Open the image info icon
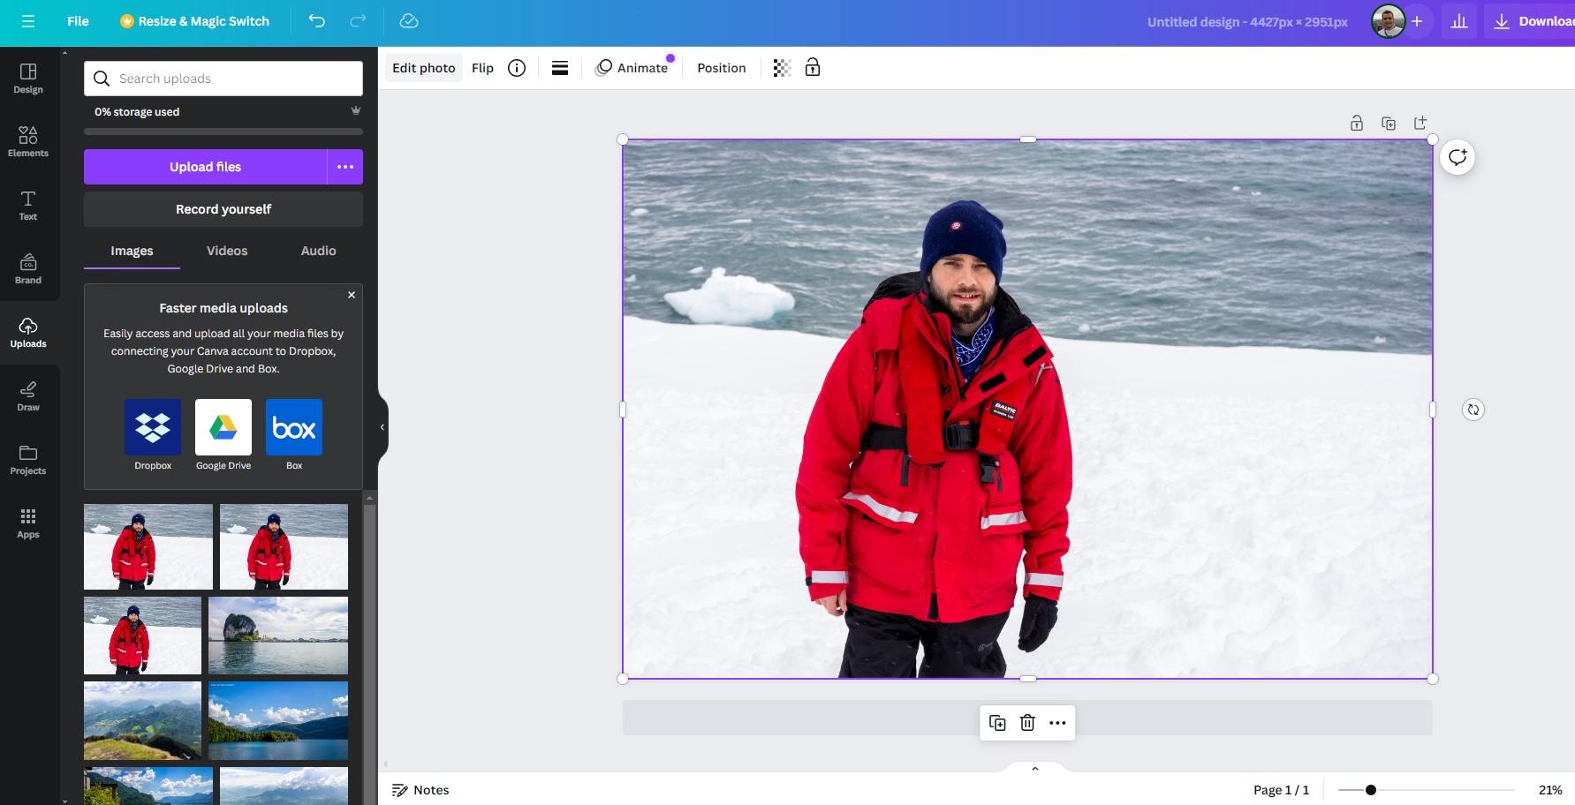1575x805 pixels. [517, 68]
